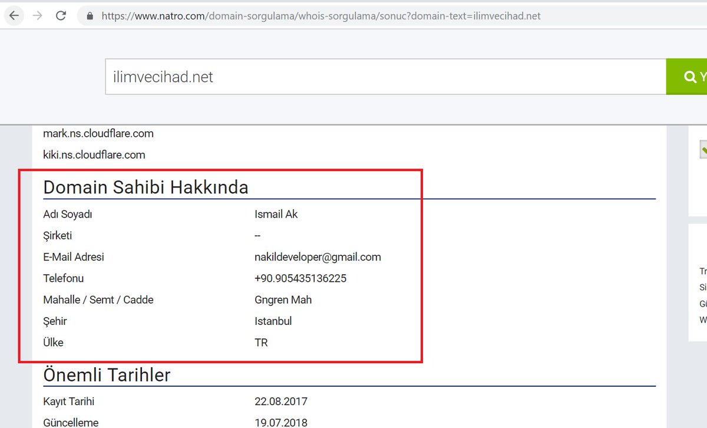
Task: Click the name Ismail Ak
Action: [276, 215]
